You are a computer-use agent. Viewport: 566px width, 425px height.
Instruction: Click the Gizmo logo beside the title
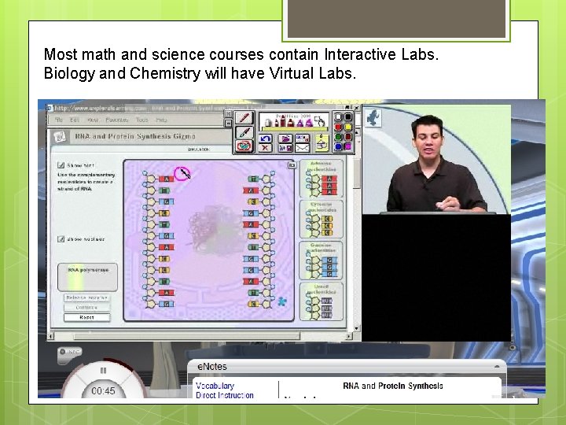(60, 136)
